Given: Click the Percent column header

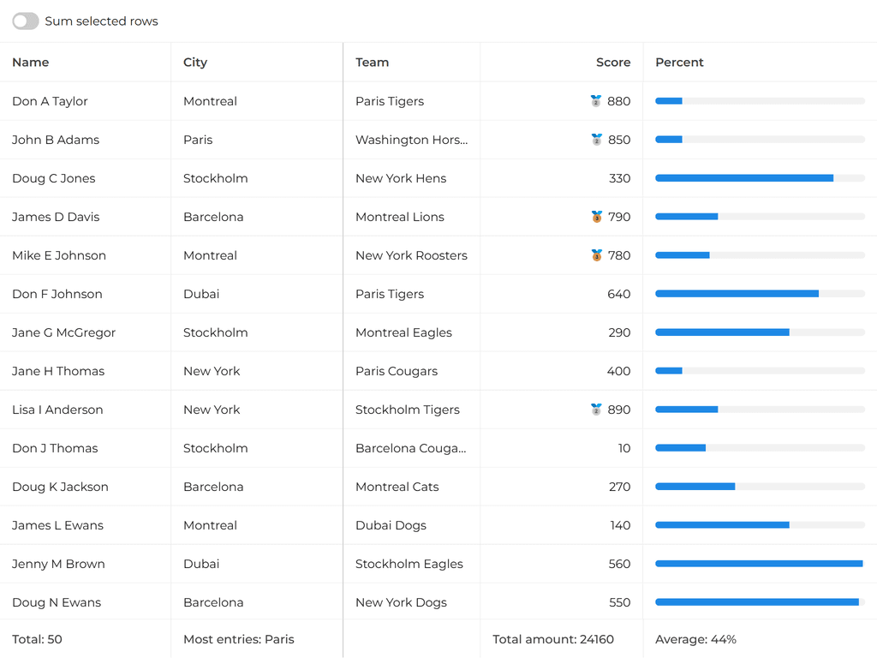Looking at the screenshot, I should pyautogui.click(x=679, y=63).
